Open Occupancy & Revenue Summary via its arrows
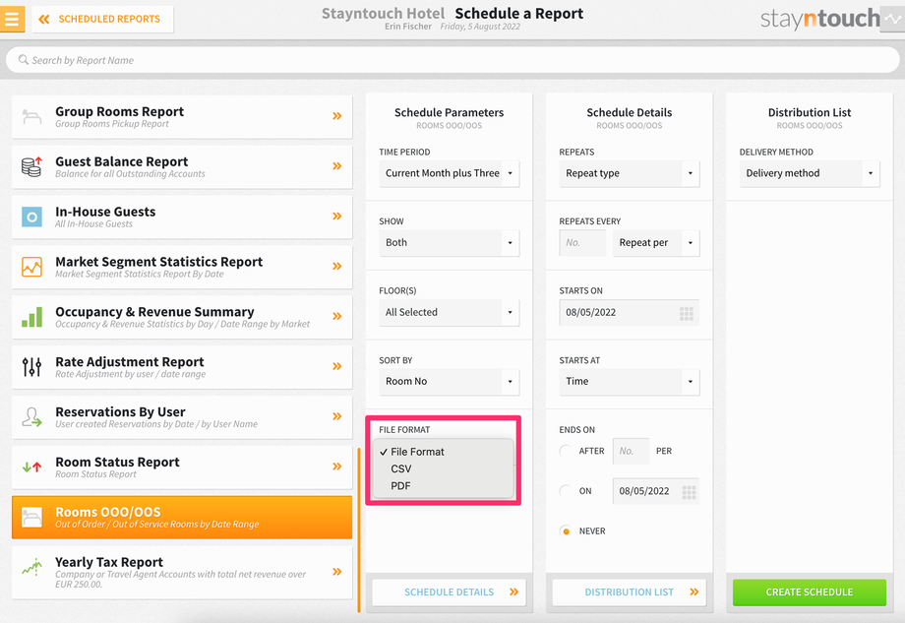This screenshot has height=623, width=905. 337,316
